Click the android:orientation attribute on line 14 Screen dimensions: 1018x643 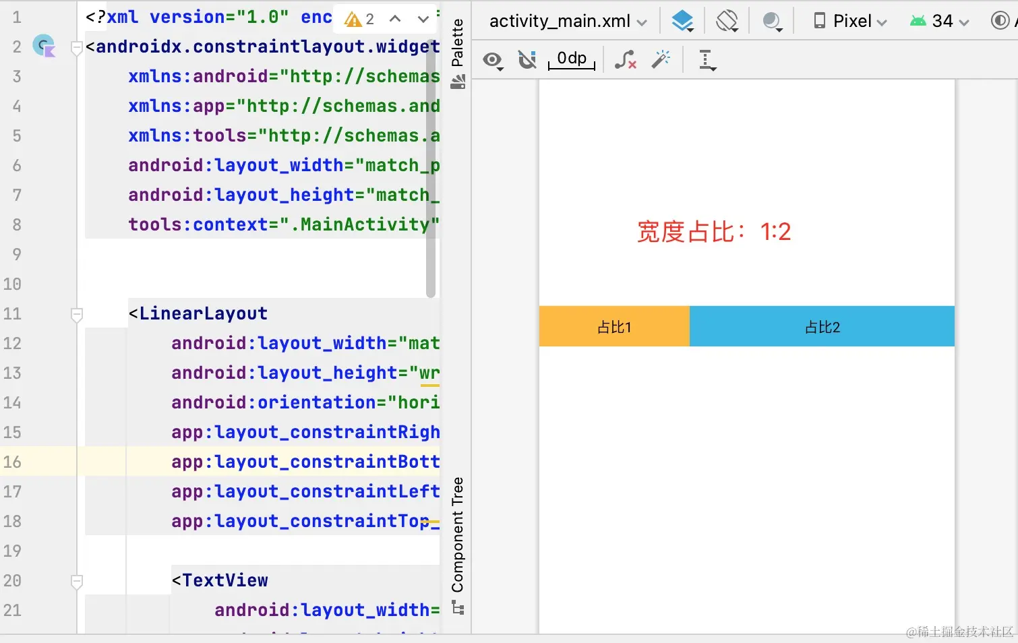coord(305,402)
